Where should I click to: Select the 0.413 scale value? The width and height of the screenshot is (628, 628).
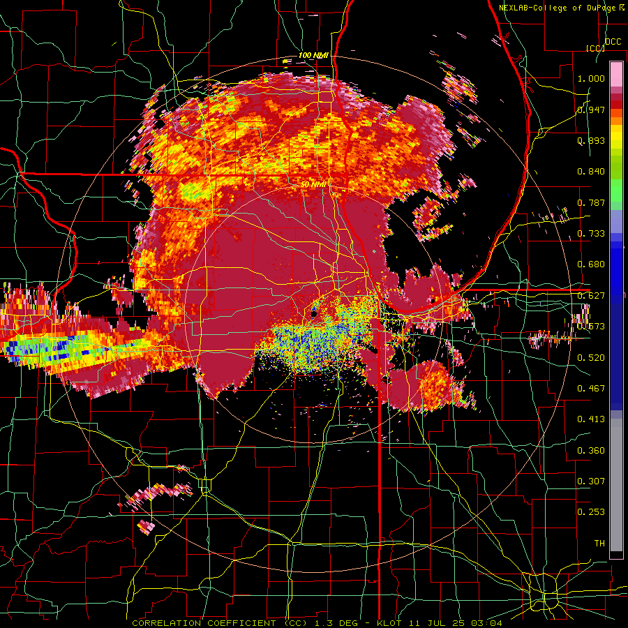[x=591, y=419]
